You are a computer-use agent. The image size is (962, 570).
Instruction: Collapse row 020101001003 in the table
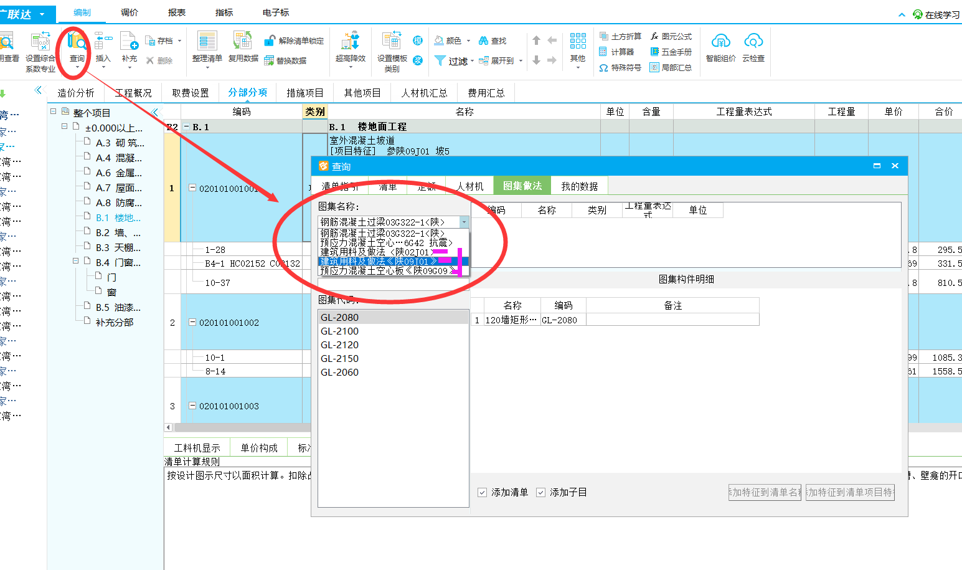tap(192, 406)
